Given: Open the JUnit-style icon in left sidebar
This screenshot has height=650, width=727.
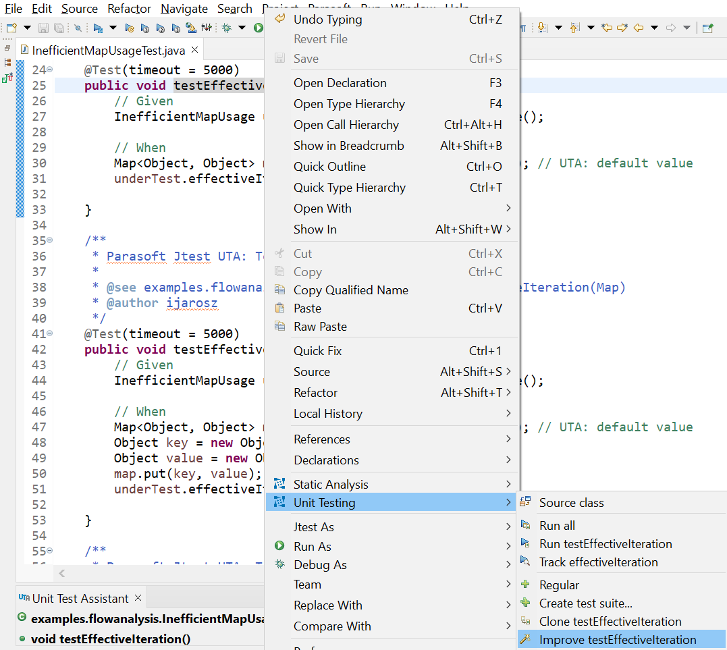Looking at the screenshot, I should click(x=7, y=78).
